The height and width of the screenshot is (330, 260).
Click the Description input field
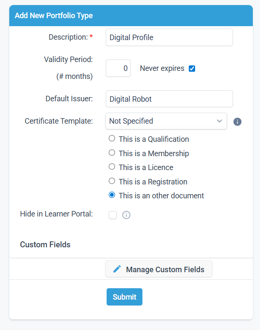(x=169, y=38)
